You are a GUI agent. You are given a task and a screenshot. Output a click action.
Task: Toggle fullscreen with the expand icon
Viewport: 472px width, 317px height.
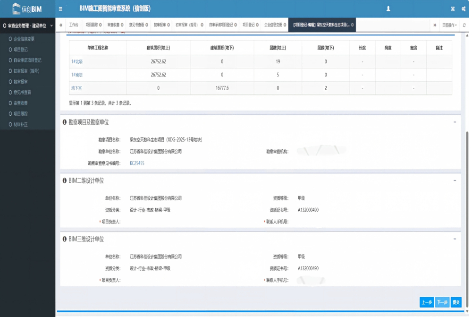click(453, 9)
